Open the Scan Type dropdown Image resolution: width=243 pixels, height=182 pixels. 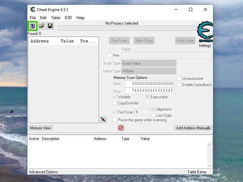coord(149,63)
